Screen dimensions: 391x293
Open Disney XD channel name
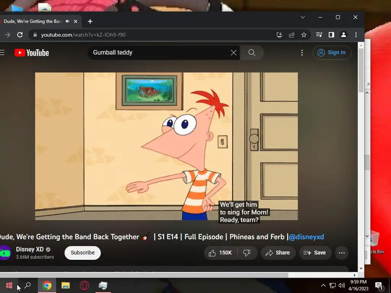tap(30, 249)
